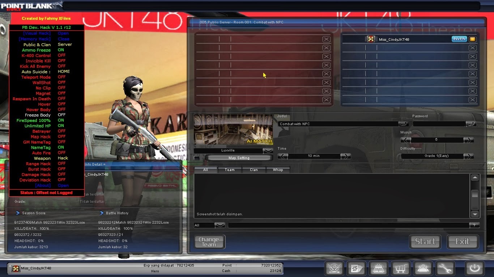Screen dimensions: 494x277
Task: Open the Luxville map dropdown
Action: tap(268, 150)
